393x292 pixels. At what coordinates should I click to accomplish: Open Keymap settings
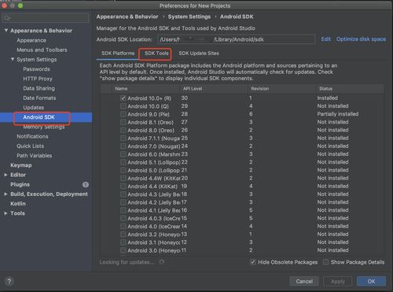coord(21,165)
